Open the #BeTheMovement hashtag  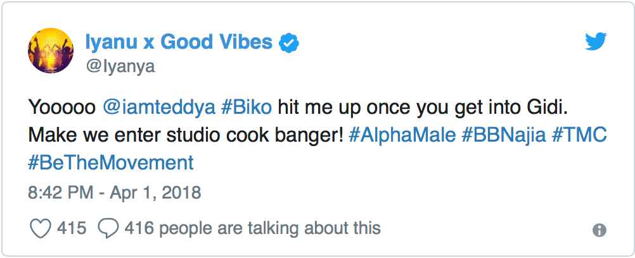[111, 163]
